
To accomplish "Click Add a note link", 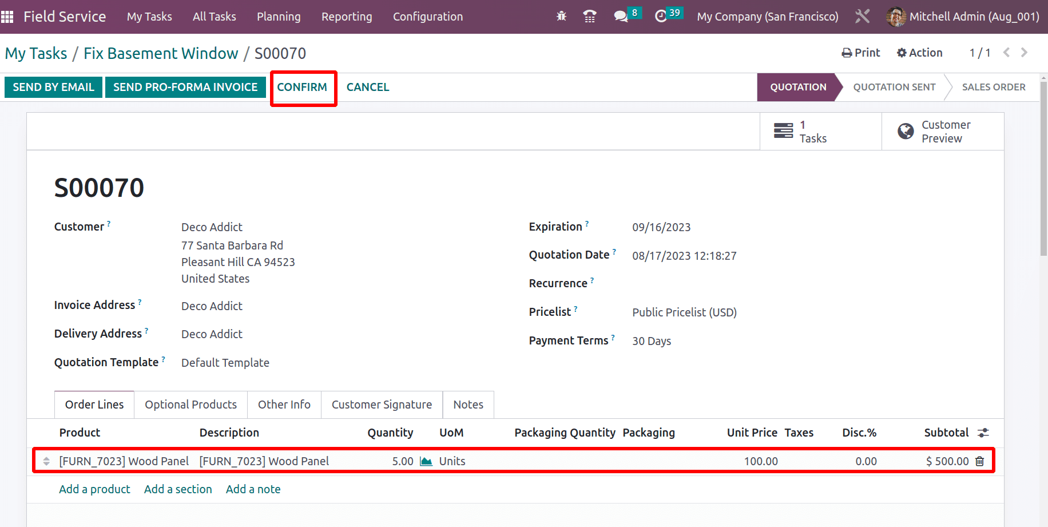I will pyautogui.click(x=253, y=489).
